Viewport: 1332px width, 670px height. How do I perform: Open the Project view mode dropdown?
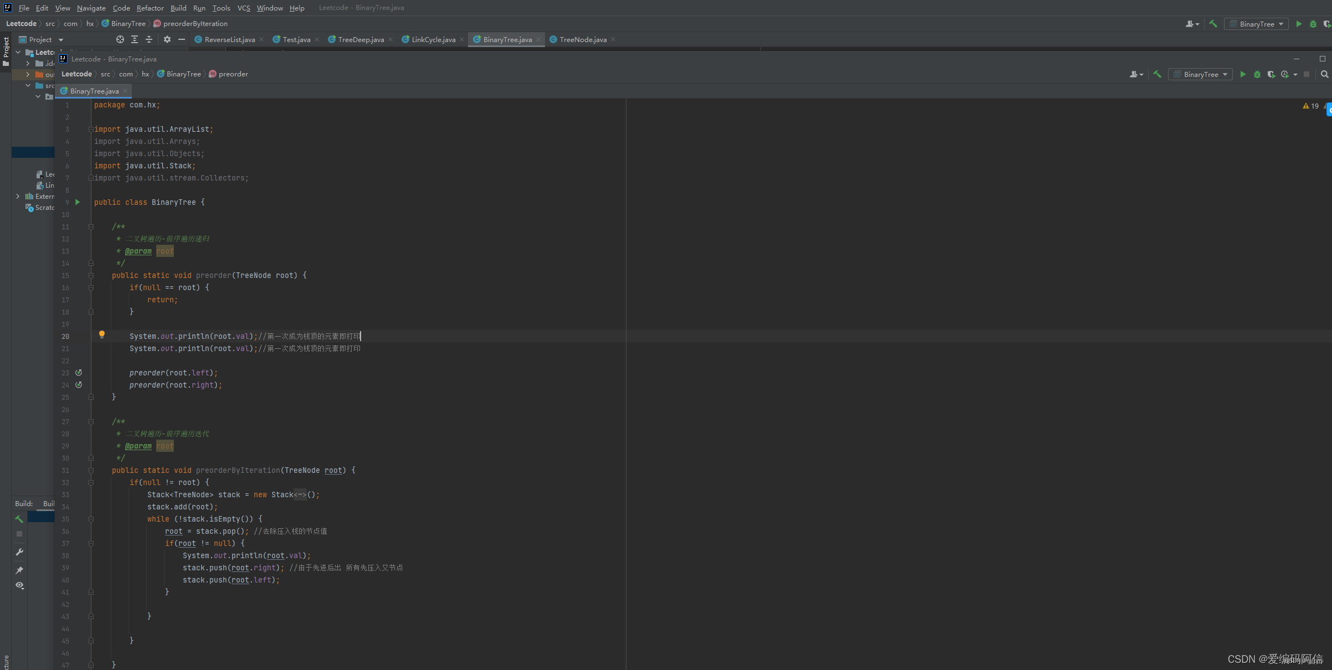coord(61,40)
